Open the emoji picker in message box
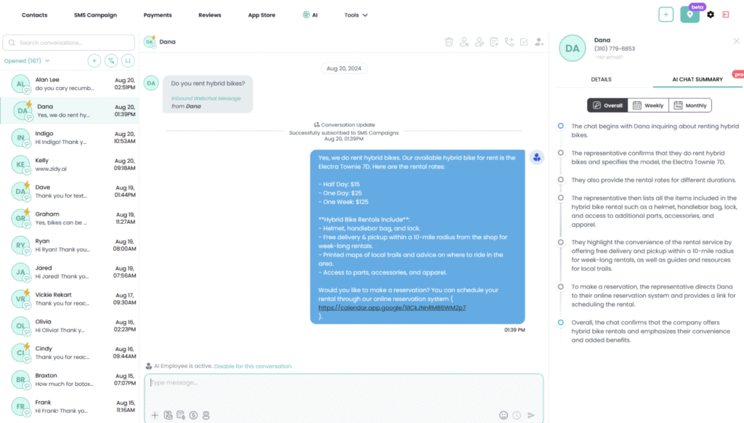744x423 pixels. (504, 415)
